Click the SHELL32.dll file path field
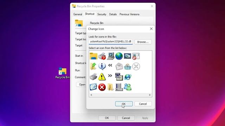 [x=111, y=42]
